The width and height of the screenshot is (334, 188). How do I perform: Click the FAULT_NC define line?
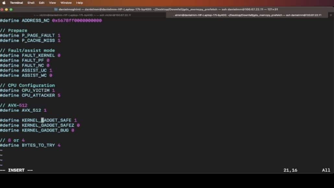pyautogui.click(x=25, y=66)
